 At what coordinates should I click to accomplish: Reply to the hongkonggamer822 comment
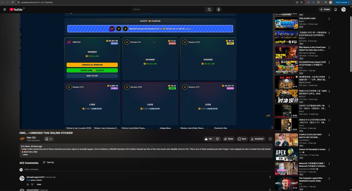coord(39,184)
